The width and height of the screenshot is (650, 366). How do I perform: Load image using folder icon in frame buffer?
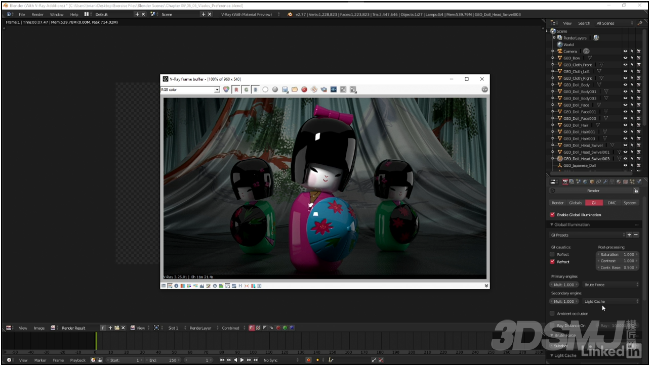pos(295,89)
